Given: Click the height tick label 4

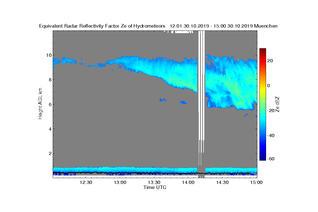Looking at the screenshot, I should point(50,129).
